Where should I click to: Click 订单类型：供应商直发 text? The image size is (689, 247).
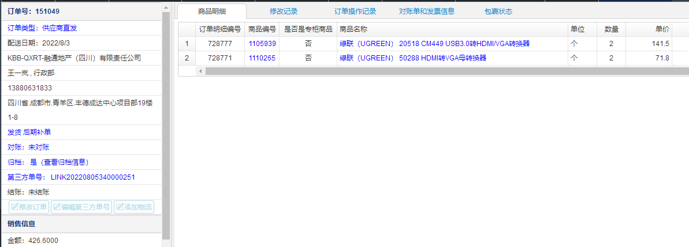[x=43, y=28]
